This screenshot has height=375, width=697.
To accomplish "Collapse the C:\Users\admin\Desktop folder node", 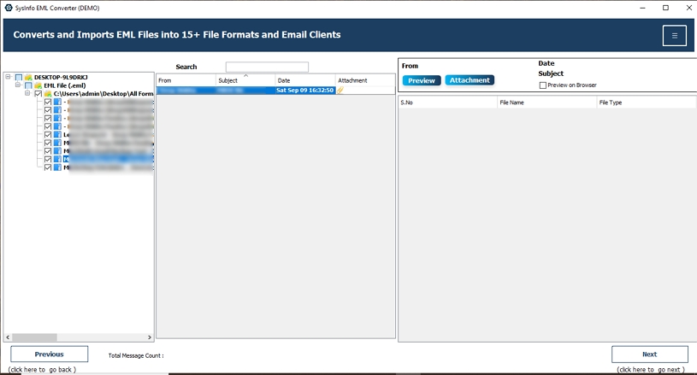I will coord(27,93).
